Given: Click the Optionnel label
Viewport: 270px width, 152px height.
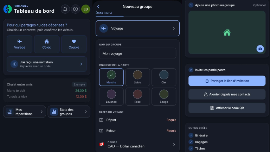Looking at the screenshot, I should tap(259, 5).
